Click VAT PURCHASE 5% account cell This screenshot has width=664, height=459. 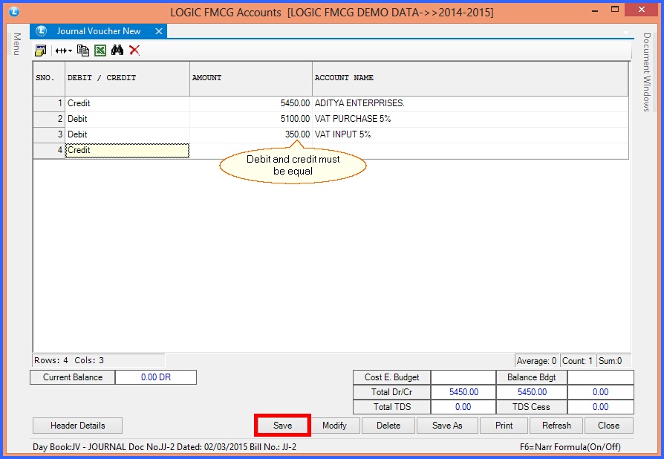coord(470,119)
